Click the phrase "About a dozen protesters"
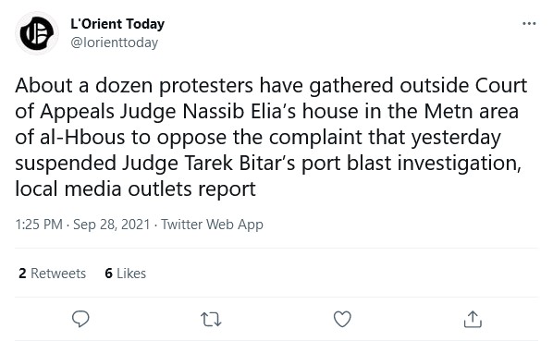Screen dimensions: 553x341 [134, 86]
